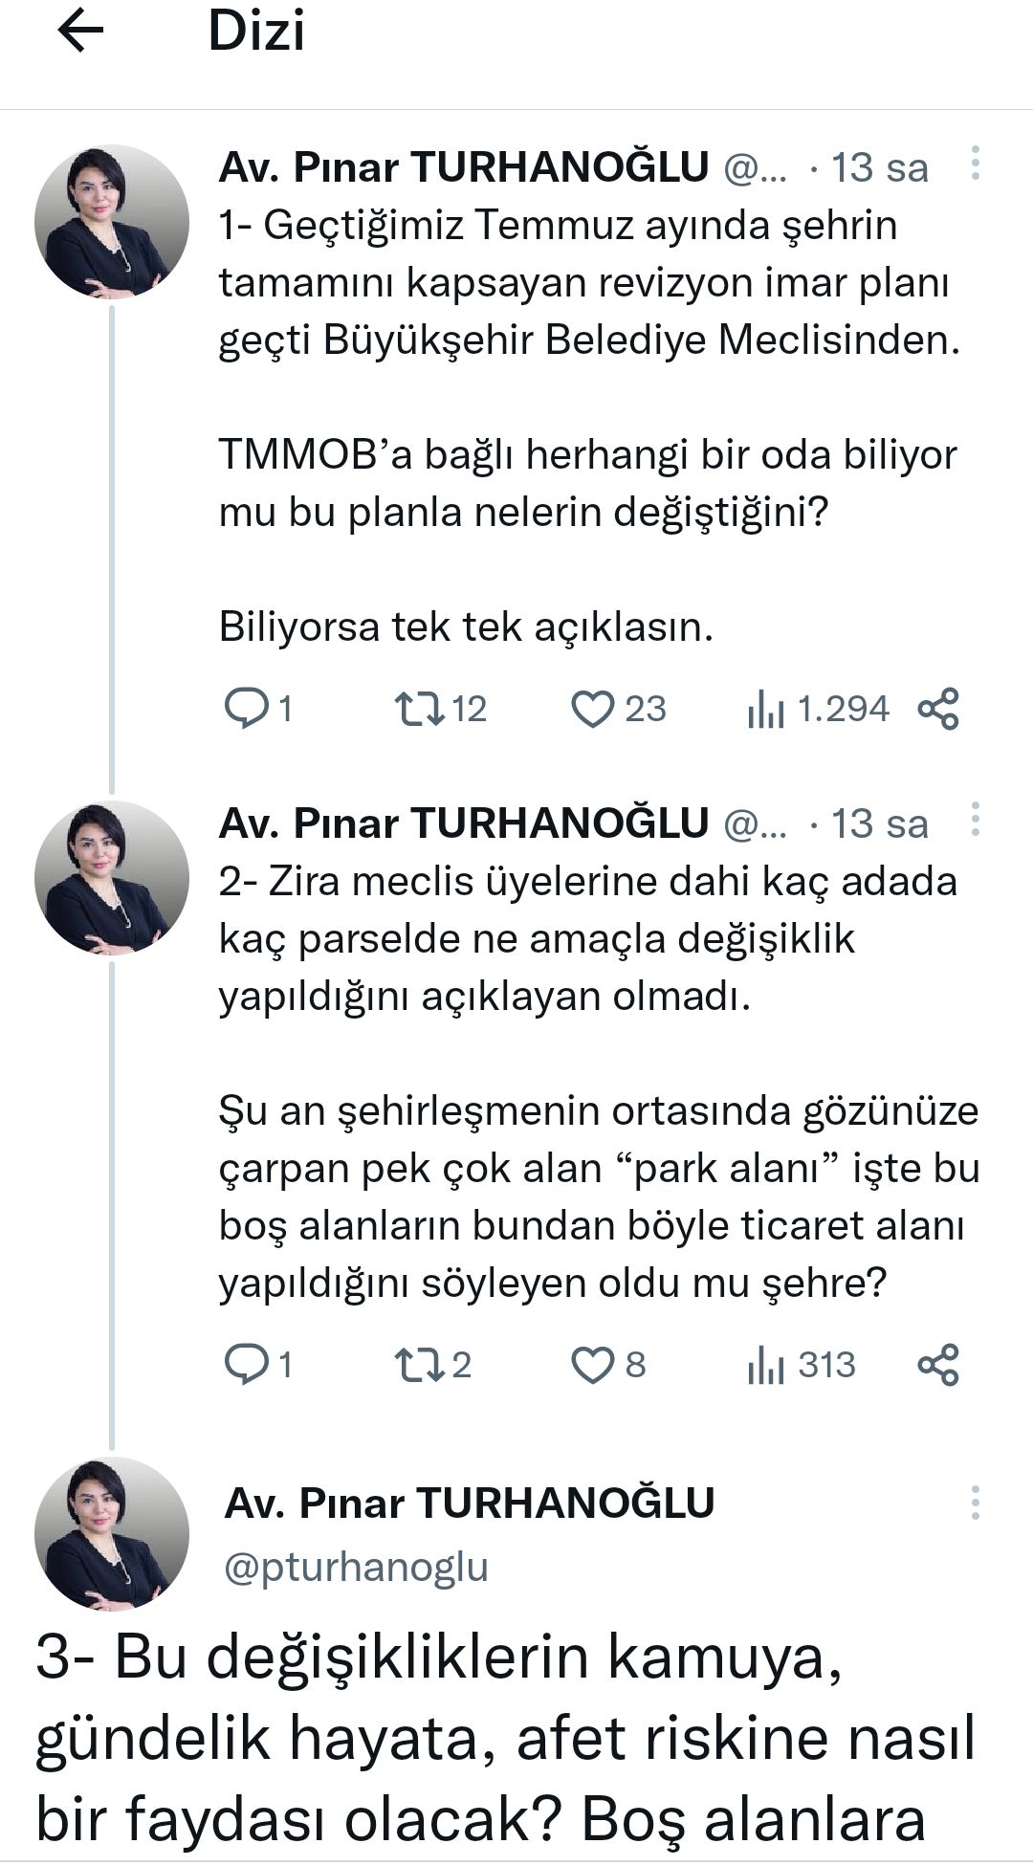The height and width of the screenshot is (1866, 1033).
Task: Reply to the first tweet
Action: coord(247,709)
